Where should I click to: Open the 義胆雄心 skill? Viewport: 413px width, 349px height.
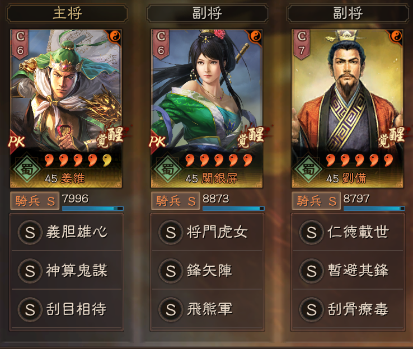67,232
